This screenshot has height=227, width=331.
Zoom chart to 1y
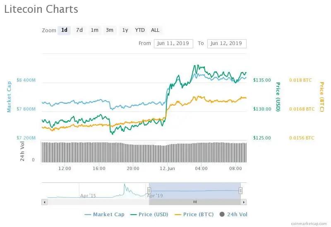coord(125,30)
